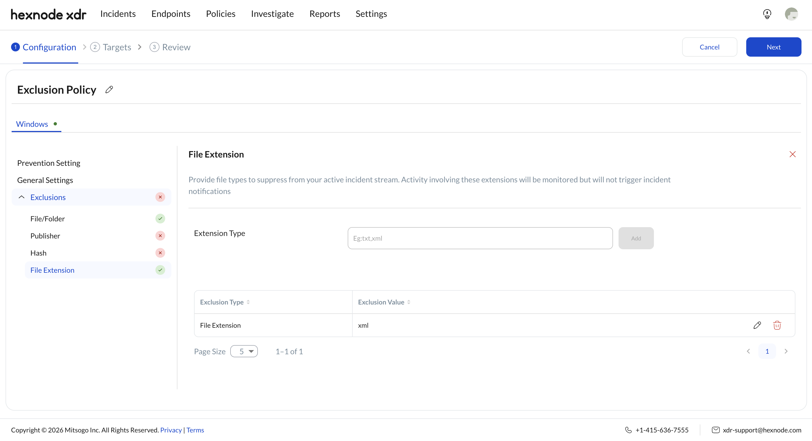
Task: Click the hexnode xdr logo
Action: click(x=49, y=14)
